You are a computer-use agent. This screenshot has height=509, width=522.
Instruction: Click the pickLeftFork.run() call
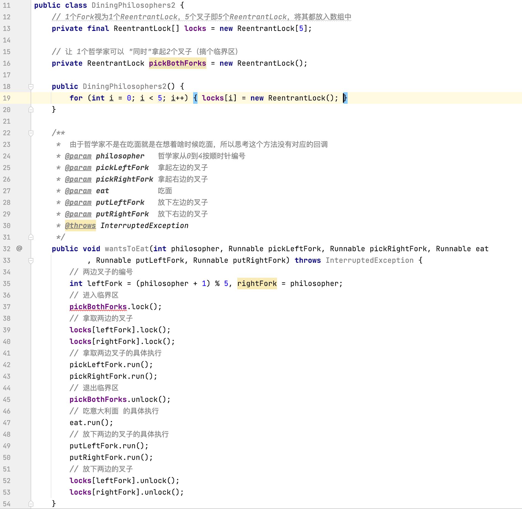[111, 365]
